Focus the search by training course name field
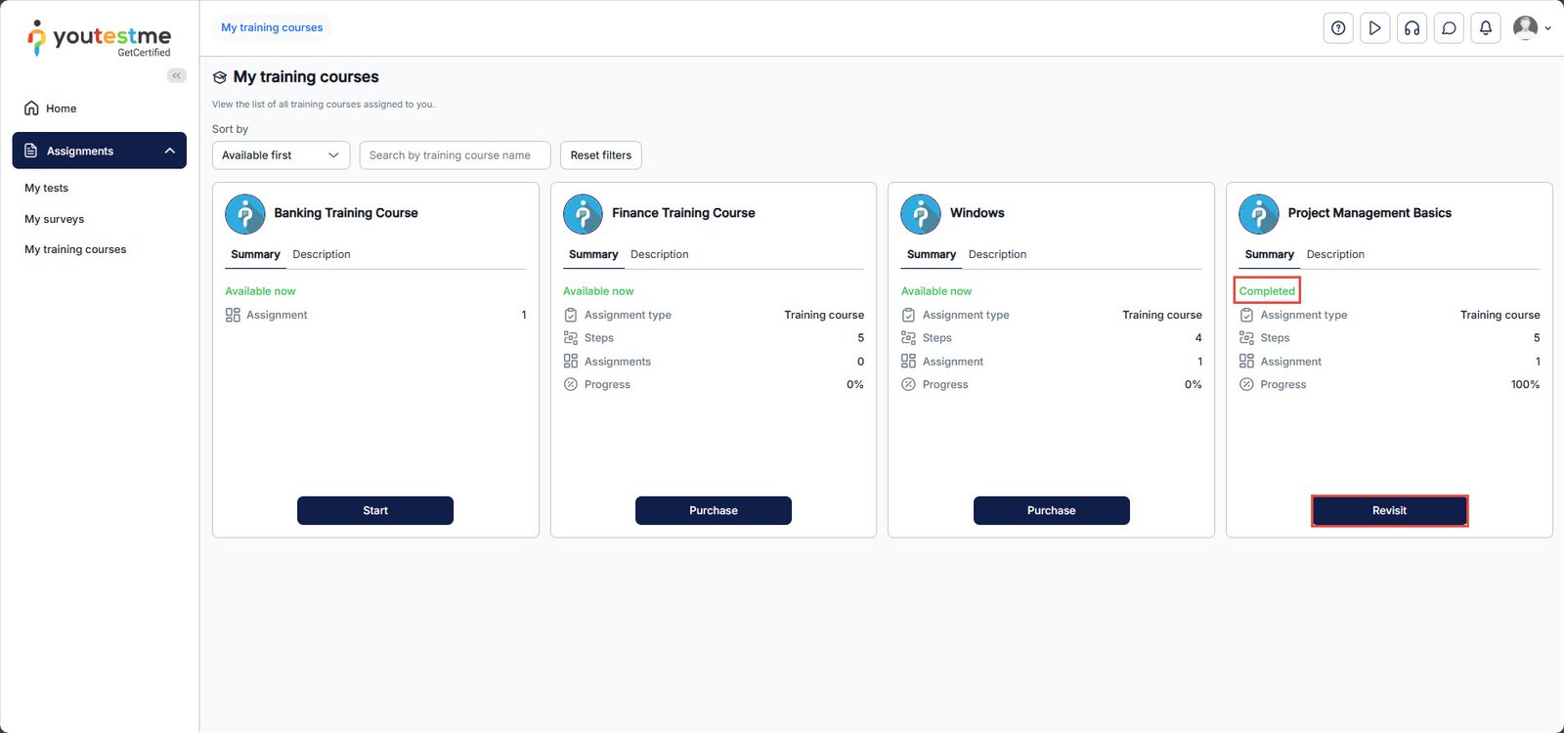This screenshot has width=1564, height=733. [455, 155]
